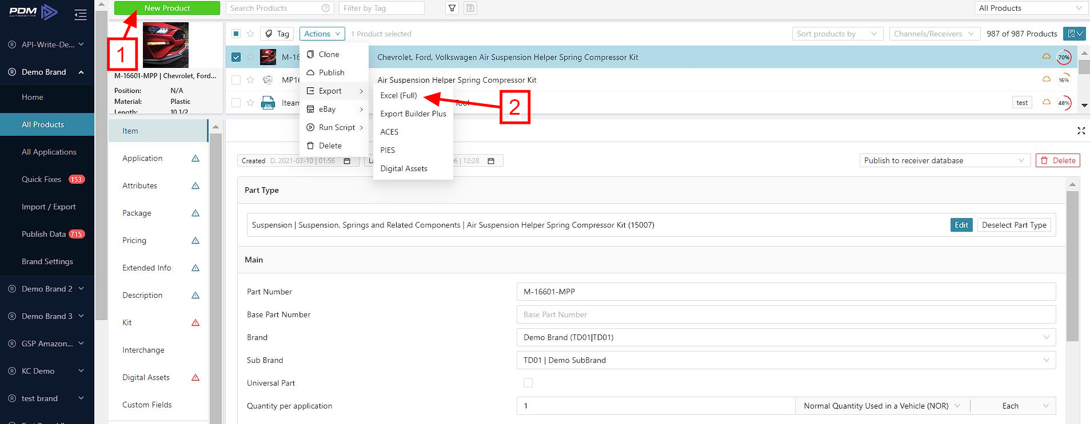
Task: Choose Excel (Full) export option
Action: pos(398,95)
